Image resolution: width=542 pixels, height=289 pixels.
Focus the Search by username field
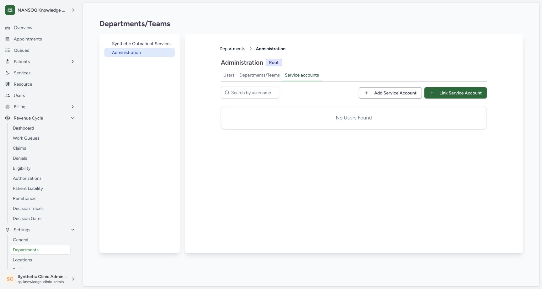(250, 93)
